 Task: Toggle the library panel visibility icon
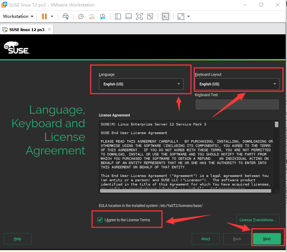point(118,16)
